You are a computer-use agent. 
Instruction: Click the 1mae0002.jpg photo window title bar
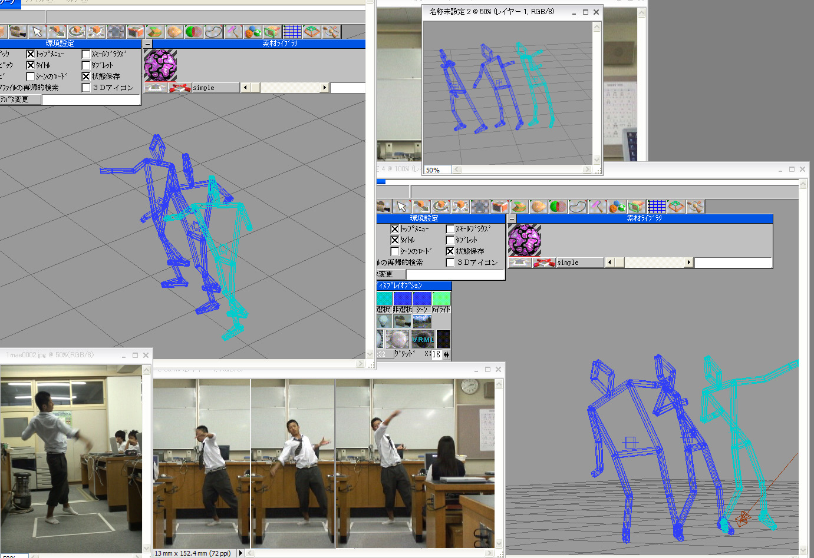76,355
